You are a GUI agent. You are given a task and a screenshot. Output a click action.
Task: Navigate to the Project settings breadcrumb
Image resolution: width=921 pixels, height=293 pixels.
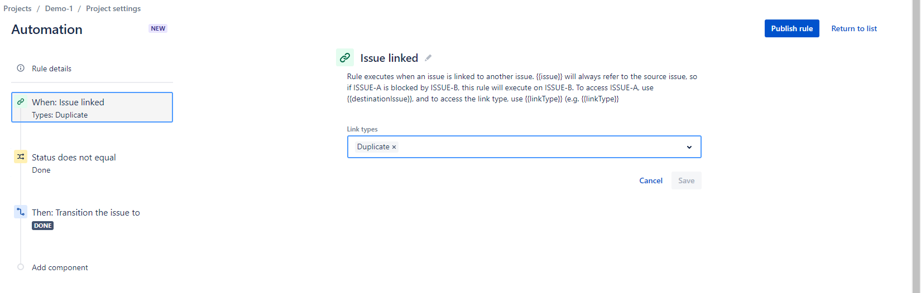pyautogui.click(x=113, y=8)
